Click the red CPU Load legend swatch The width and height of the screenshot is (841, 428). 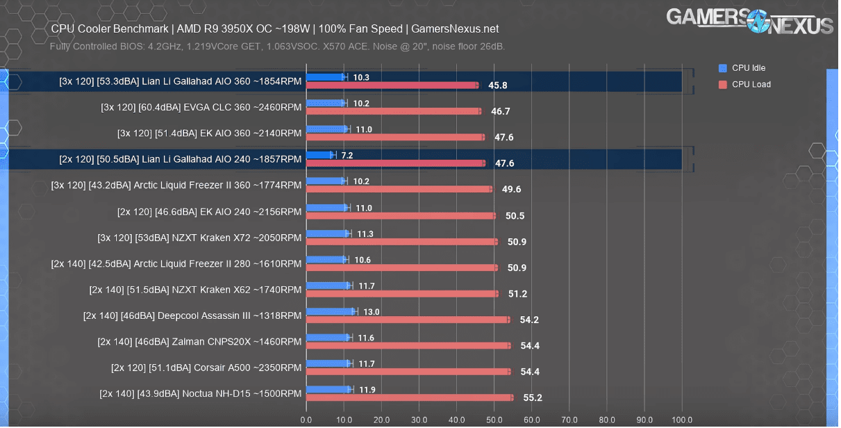[x=723, y=84]
